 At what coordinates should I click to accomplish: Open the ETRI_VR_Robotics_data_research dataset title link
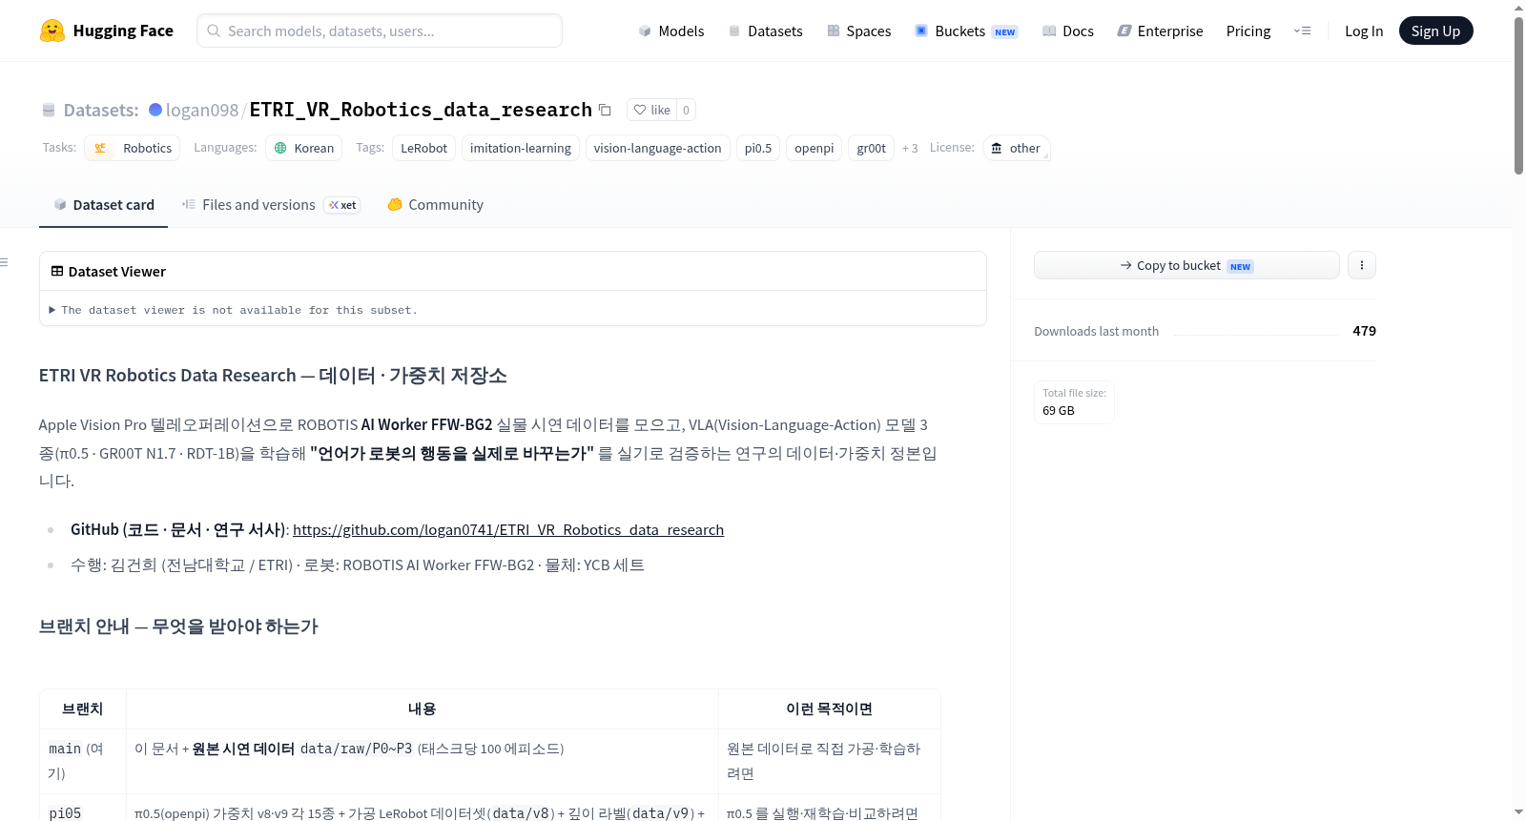coord(421,110)
